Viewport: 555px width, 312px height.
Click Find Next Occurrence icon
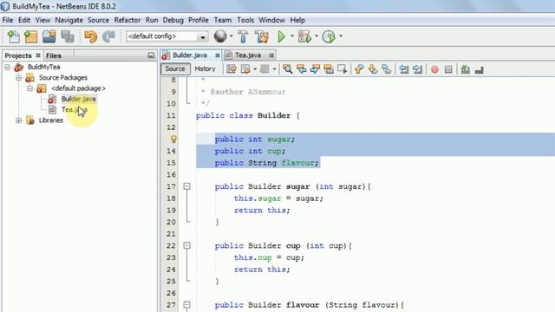pos(315,69)
